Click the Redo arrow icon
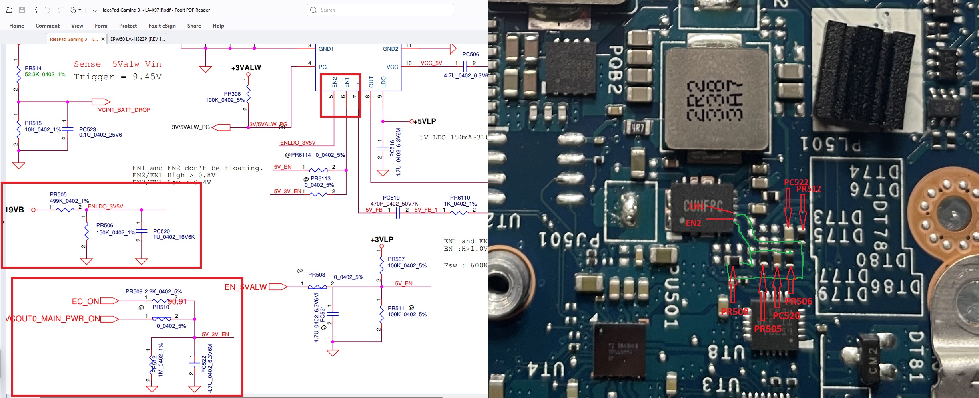The width and height of the screenshot is (979, 398). pos(60,10)
